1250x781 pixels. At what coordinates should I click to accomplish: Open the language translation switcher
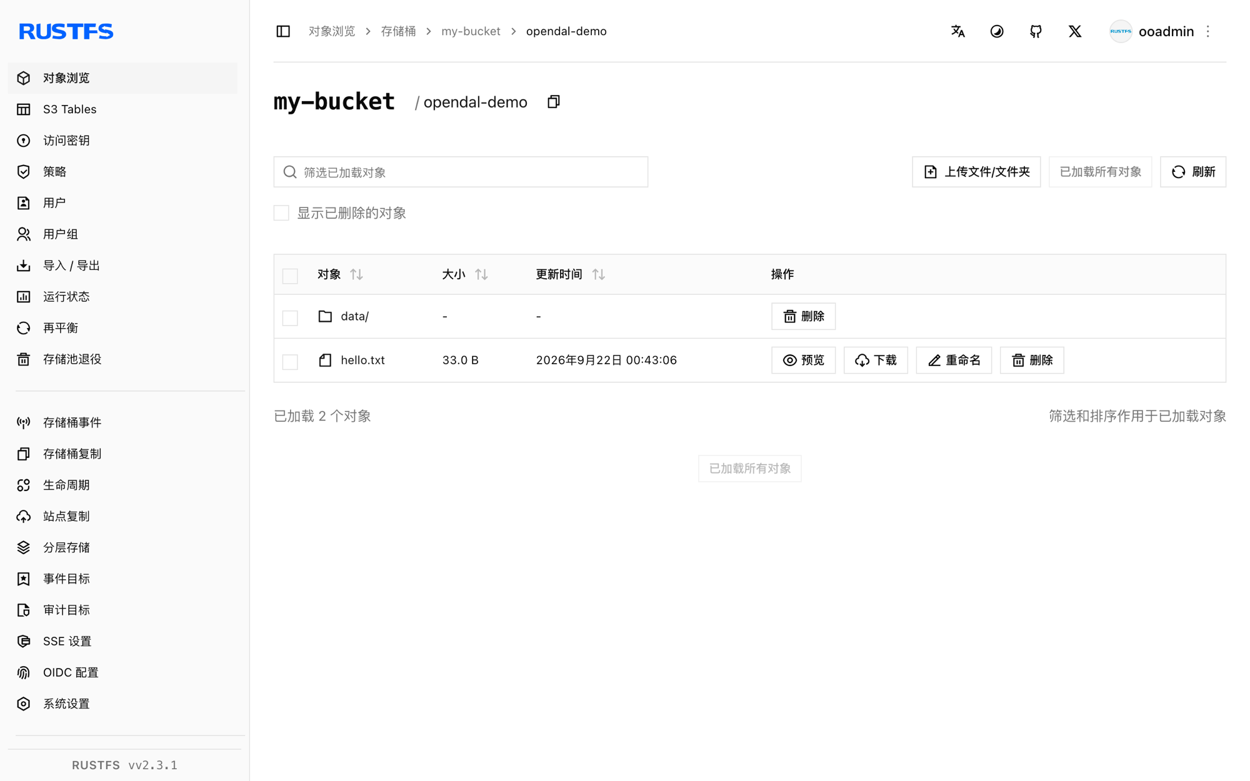[957, 31]
